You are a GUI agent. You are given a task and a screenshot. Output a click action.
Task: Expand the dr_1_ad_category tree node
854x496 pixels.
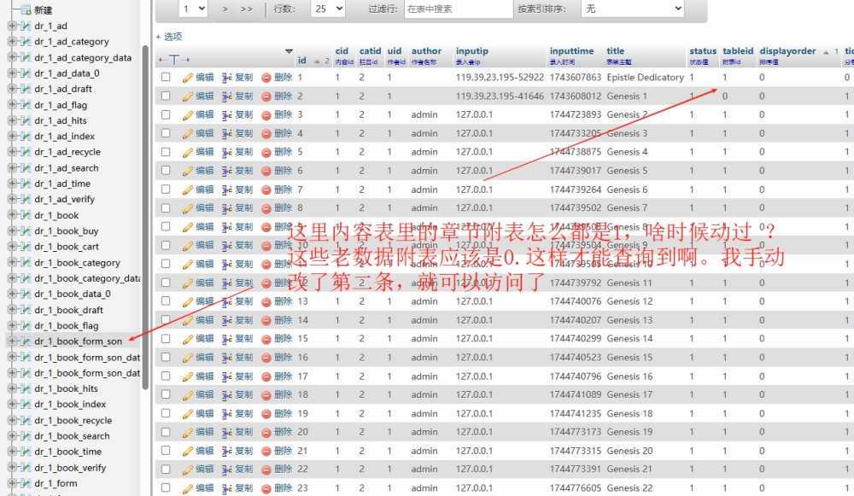click(x=12, y=41)
